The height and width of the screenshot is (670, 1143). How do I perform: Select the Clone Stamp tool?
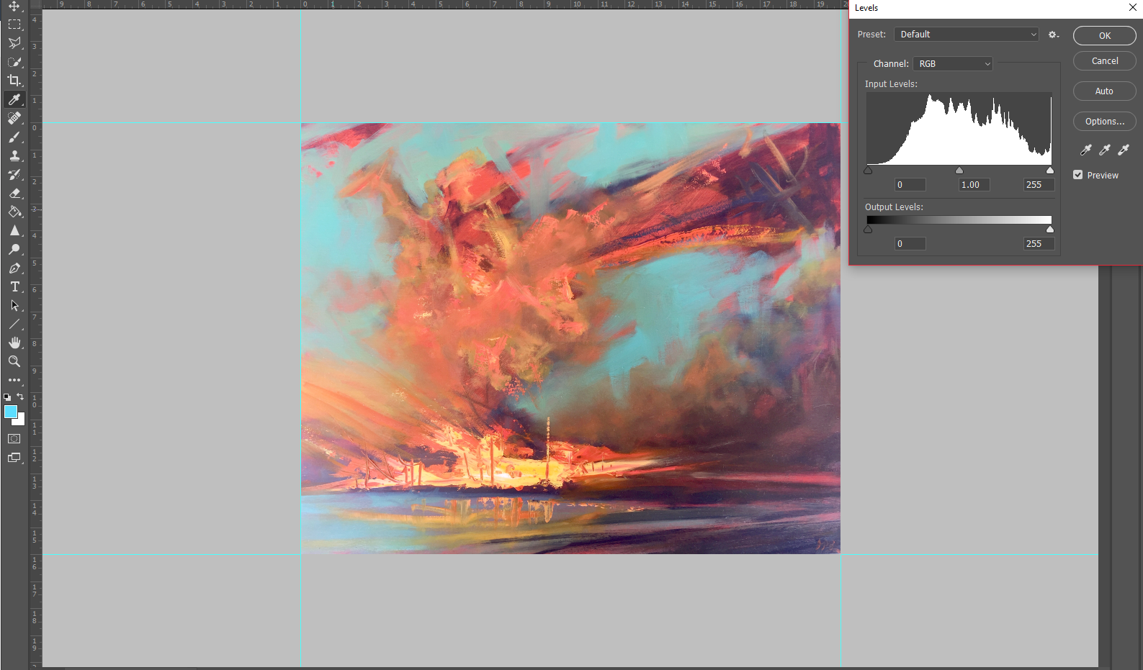pyautogui.click(x=14, y=155)
